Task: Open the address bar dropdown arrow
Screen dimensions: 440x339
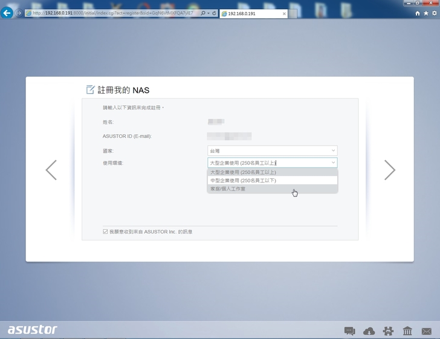Action: coord(209,13)
